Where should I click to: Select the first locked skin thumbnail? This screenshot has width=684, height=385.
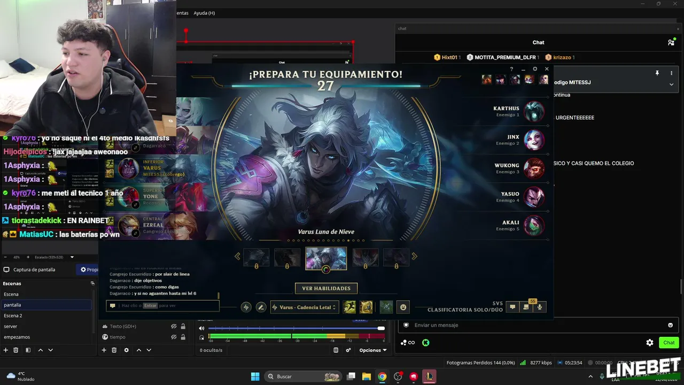256,258
